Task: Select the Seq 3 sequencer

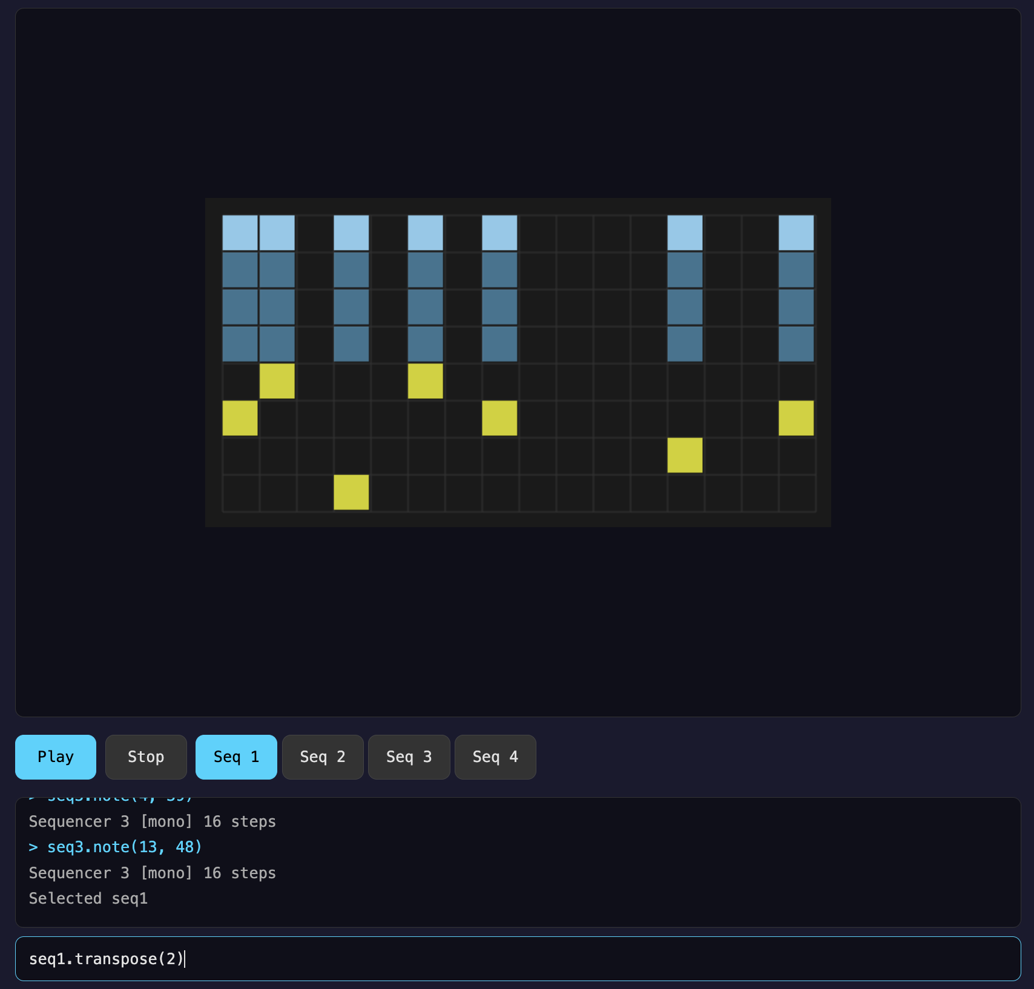Action: [x=409, y=757]
